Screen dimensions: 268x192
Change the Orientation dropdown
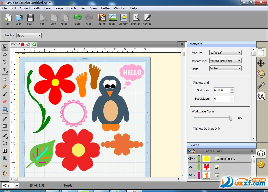(225, 61)
